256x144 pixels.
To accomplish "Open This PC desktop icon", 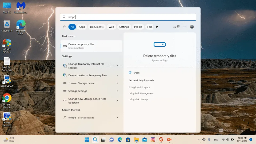I will 7,7.
